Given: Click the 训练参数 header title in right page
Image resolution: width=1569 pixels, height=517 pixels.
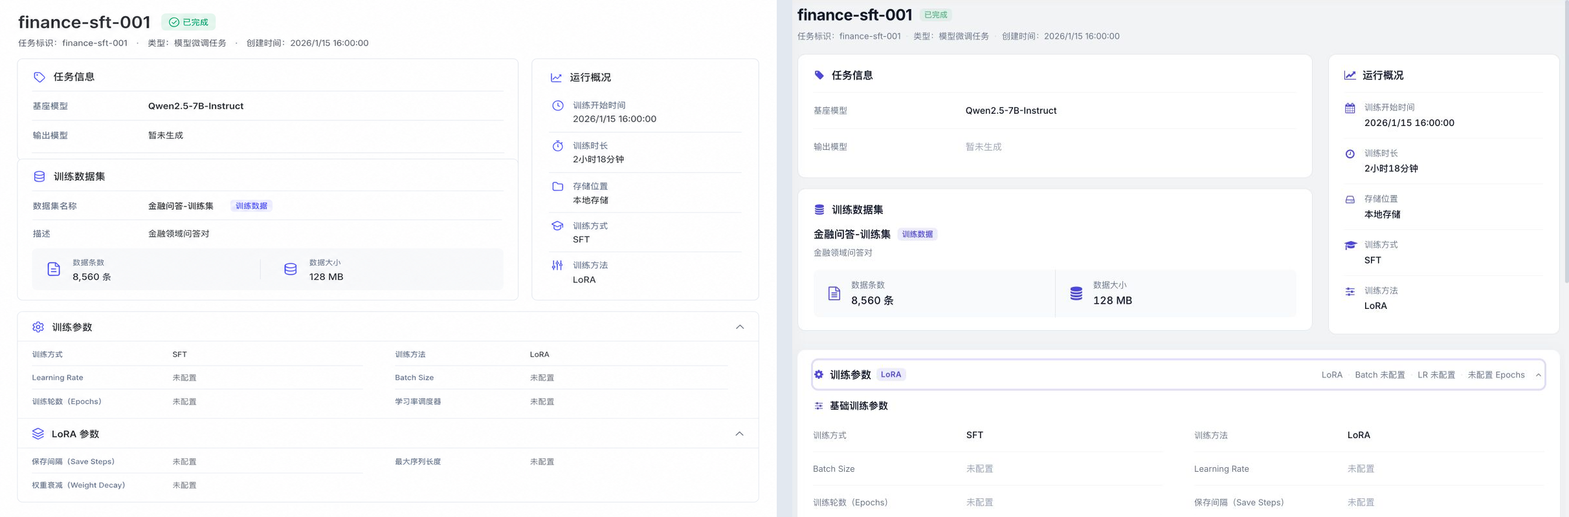Looking at the screenshot, I should coord(851,375).
